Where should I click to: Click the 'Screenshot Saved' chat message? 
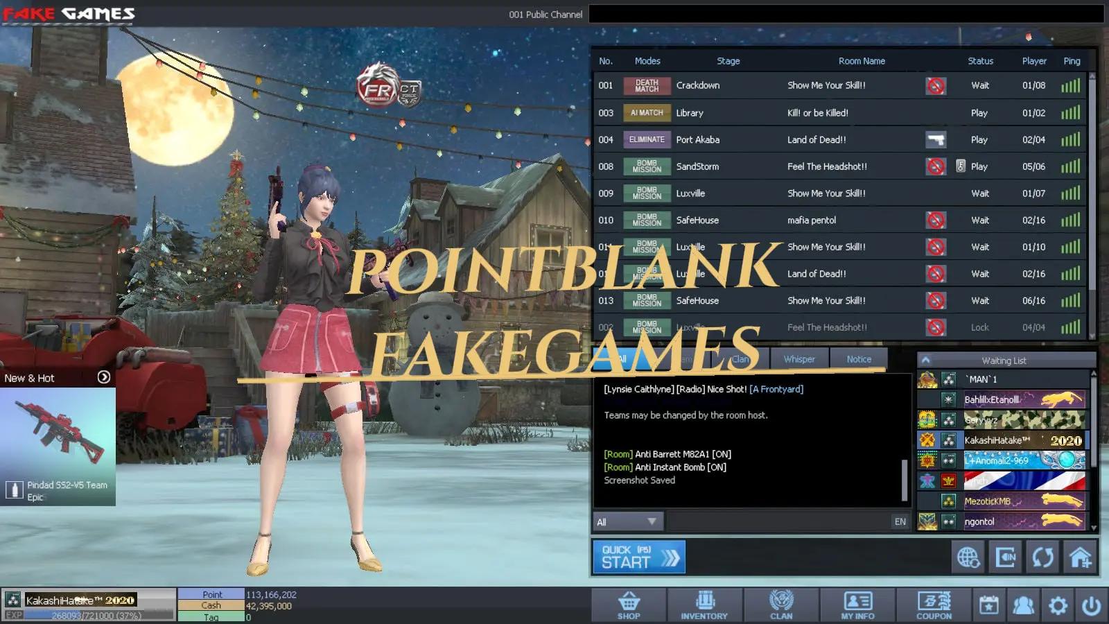pyautogui.click(x=639, y=480)
